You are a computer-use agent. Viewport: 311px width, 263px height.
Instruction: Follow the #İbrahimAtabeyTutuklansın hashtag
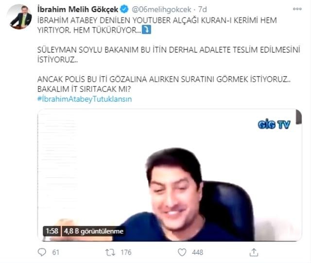[85, 99]
